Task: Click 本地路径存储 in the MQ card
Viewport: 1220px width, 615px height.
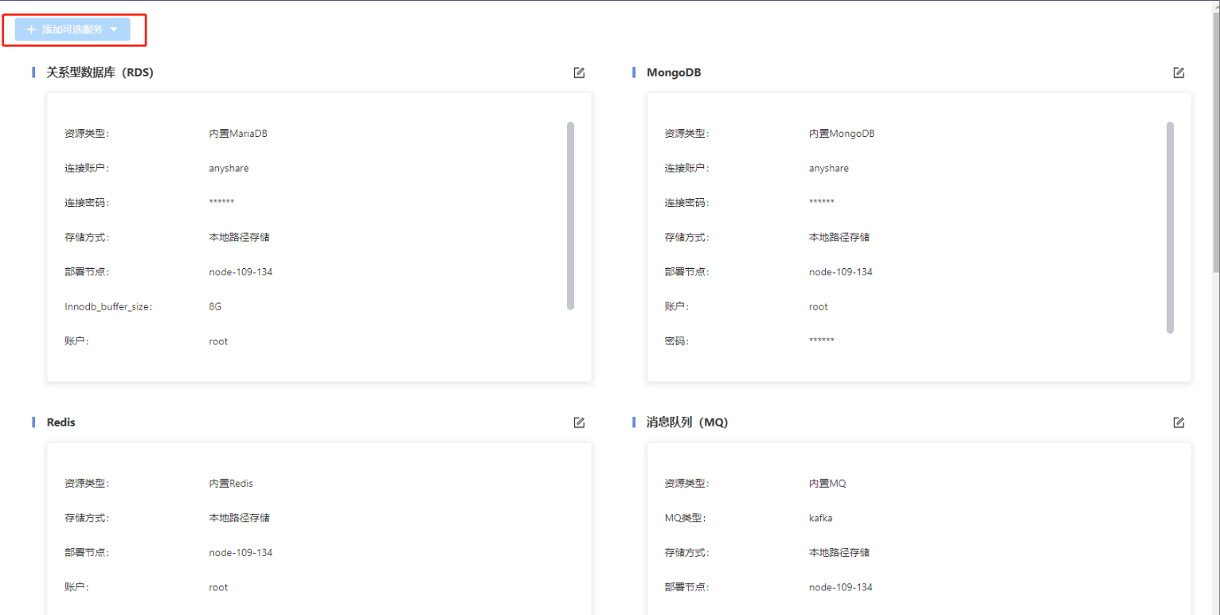Action: tap(839, 553)
